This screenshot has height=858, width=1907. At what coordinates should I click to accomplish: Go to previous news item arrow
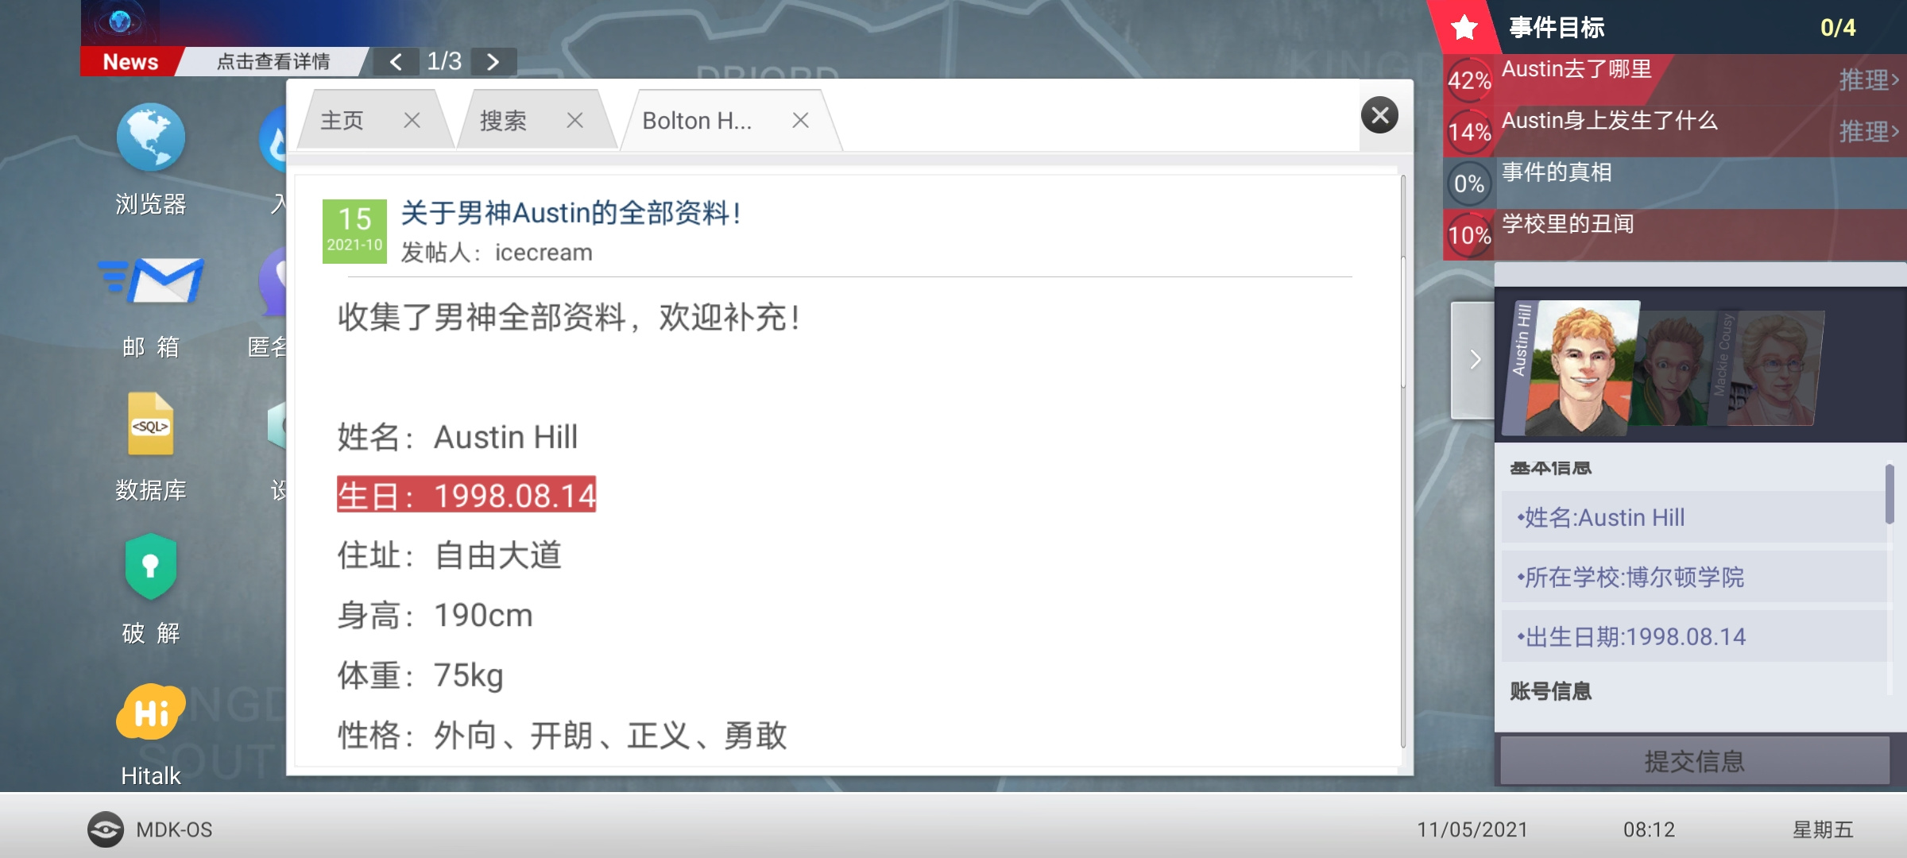click(396, 62)
